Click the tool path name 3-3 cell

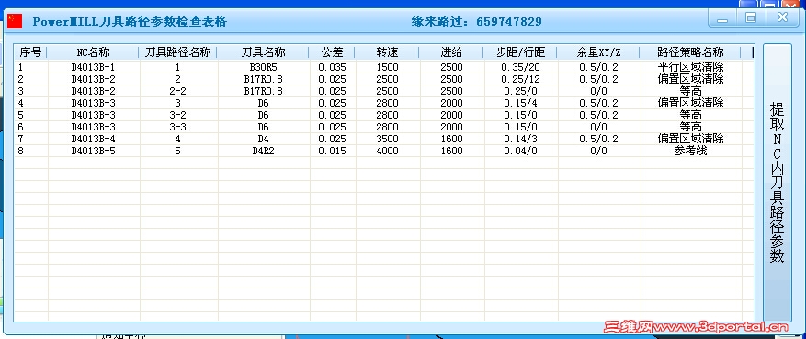pos(177,127)
